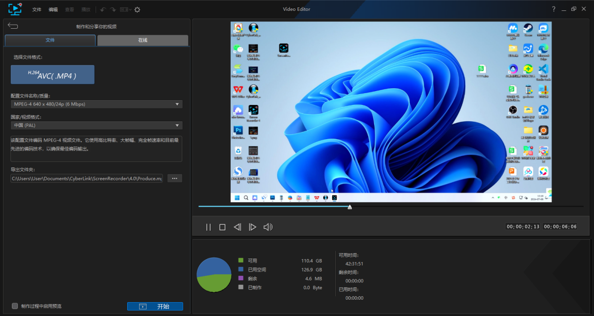Enable the 制作过程中启用预览 checkbox
The height and width of the screenshot is (316, 594).
pyautogui.click(x=15, y=306)
